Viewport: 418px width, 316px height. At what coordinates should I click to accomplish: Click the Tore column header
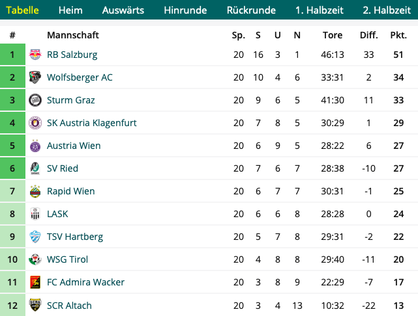point(333,35)
